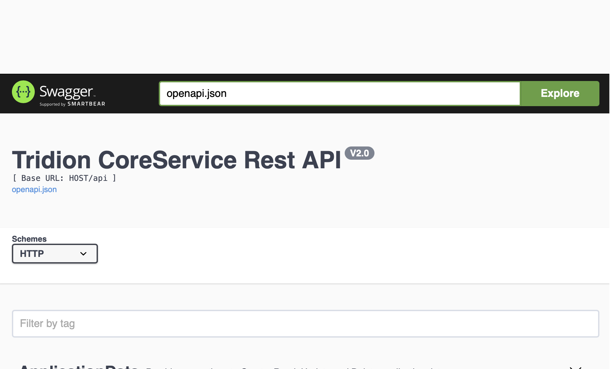Click the Tridion CoreService Rest API title
This screenshot has width=610, height=369.
(176, 160)
